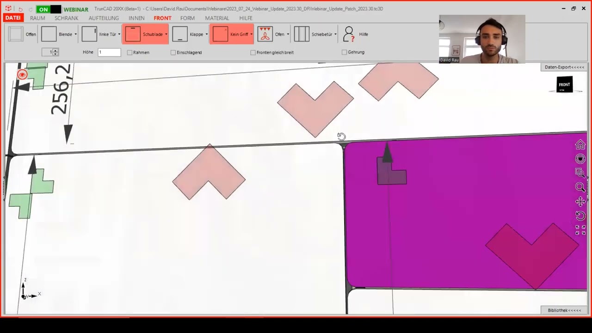Screen dimensions: 592x333
Task: Open the Schublade dropdown arrow
Action: (x=166, y=34)
